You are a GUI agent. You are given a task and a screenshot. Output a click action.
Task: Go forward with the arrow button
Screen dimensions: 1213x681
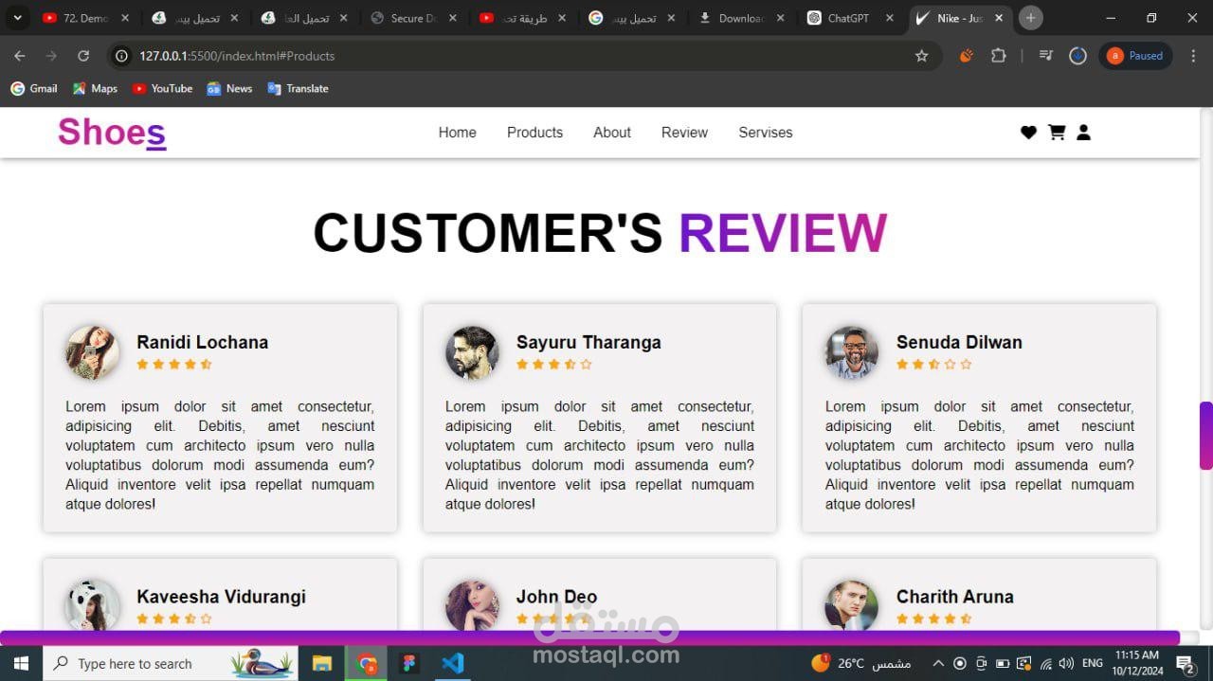click(51, 56)
